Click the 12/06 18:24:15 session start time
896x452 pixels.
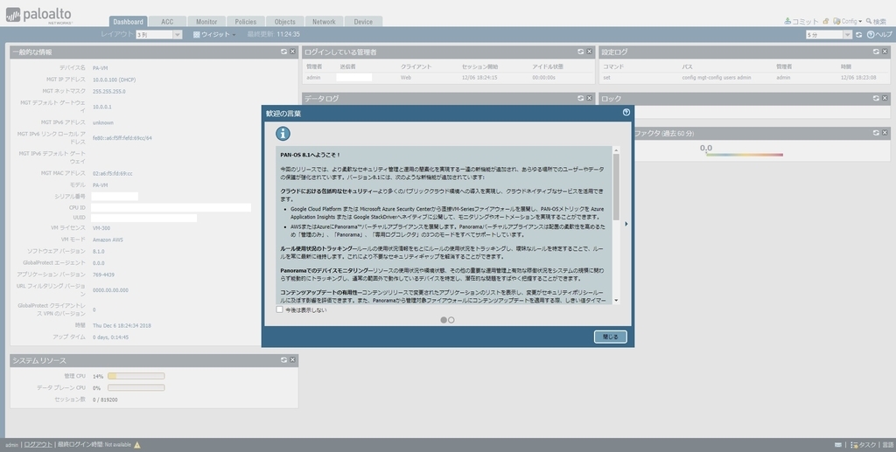pos(479,78)
